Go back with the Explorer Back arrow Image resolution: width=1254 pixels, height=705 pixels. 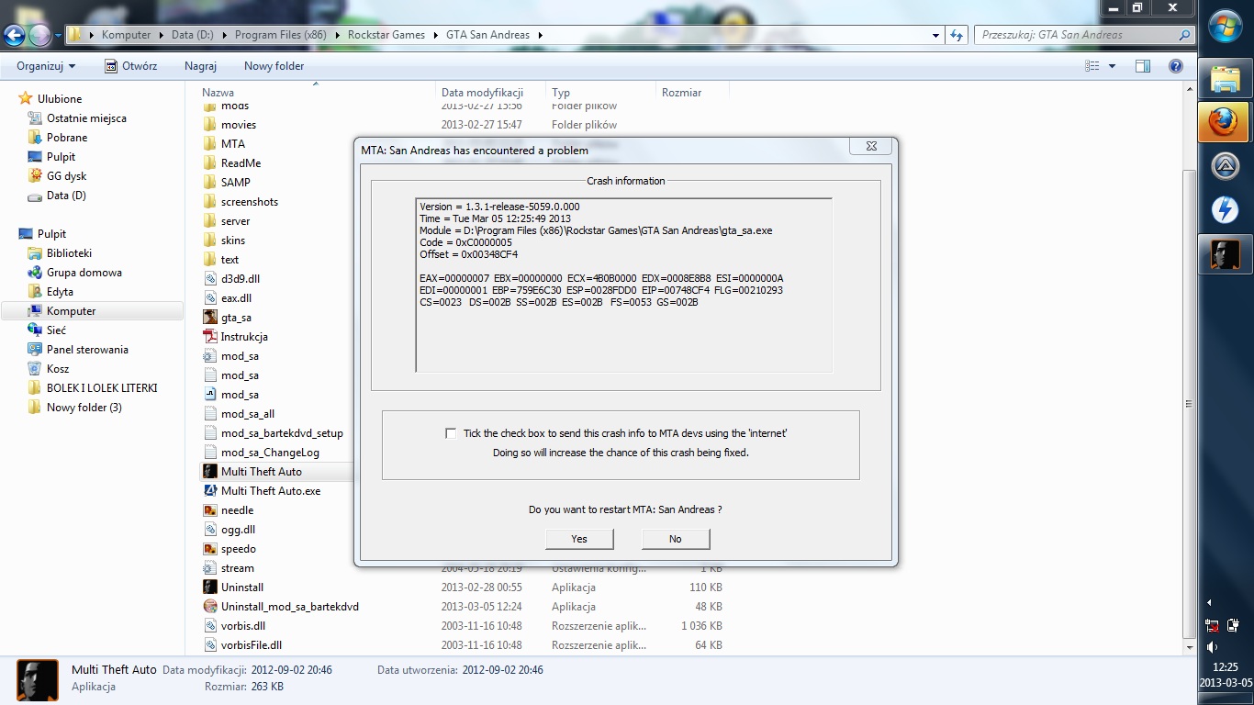(x=15, y=36)
